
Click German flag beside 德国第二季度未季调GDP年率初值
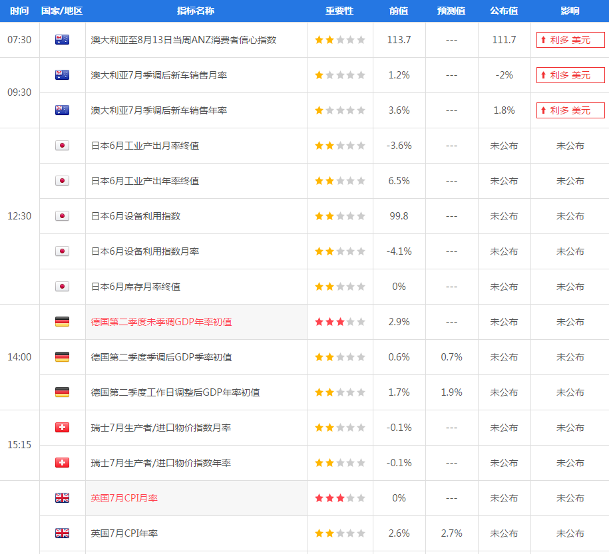tap(62, 322)
